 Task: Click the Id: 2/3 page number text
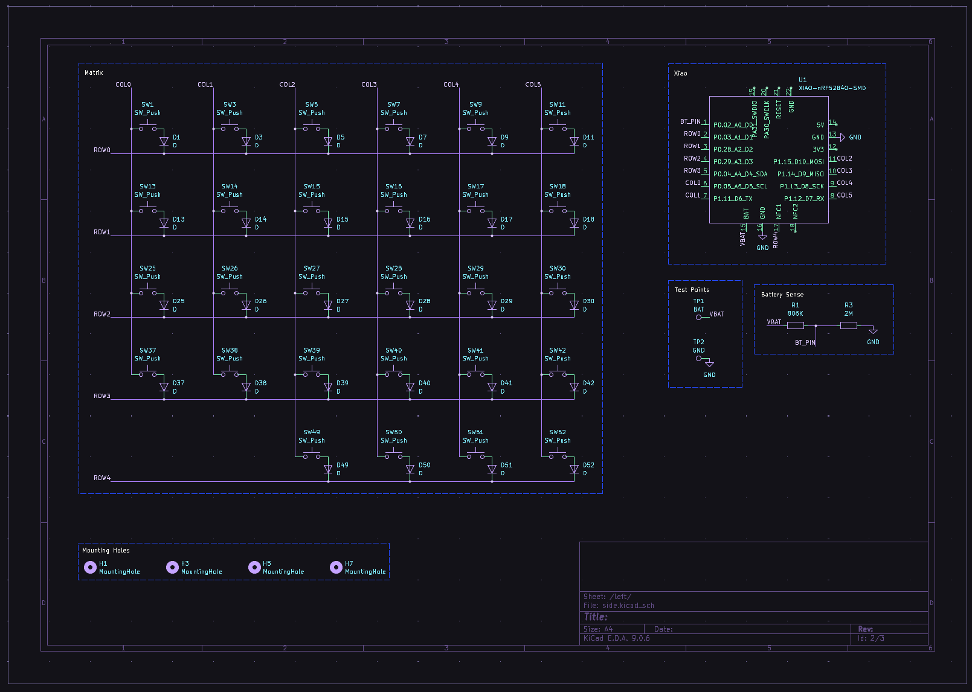[x=871, y=638]
